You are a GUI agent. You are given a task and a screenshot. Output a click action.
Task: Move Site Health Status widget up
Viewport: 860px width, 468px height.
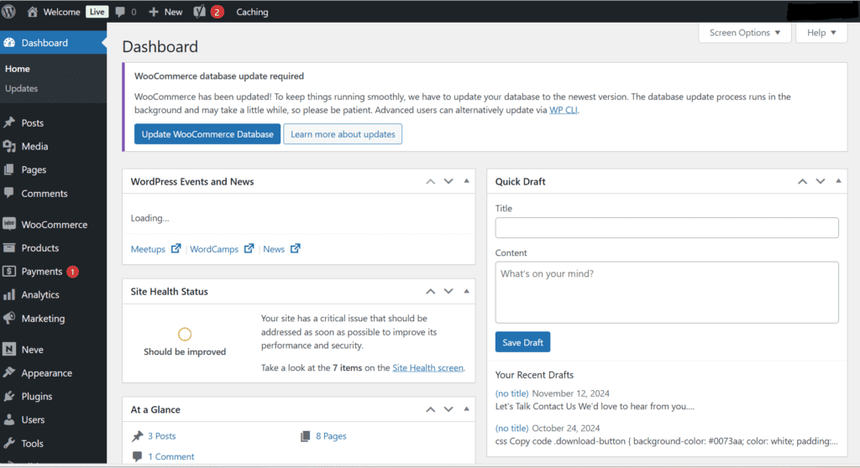click(431, 292)
